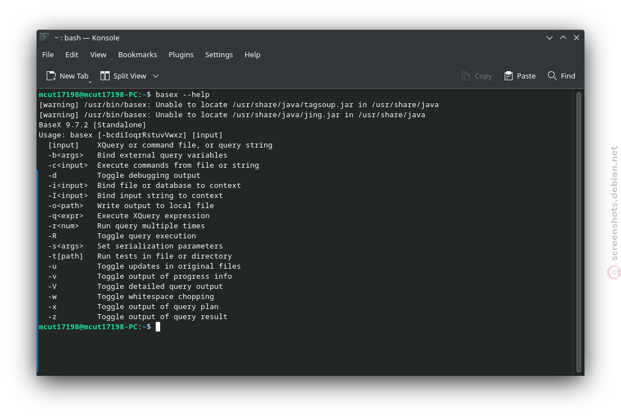This screenshot has width=621, height=419.
Task: Click 'Bind file or database to context'
Action: click(x=169, y=186)
